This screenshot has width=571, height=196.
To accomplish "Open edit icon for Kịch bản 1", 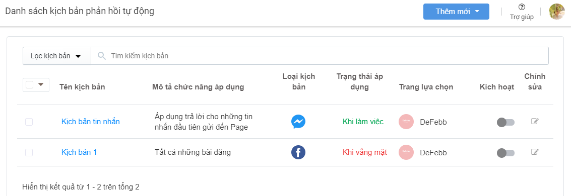I will tap(535, 152).
